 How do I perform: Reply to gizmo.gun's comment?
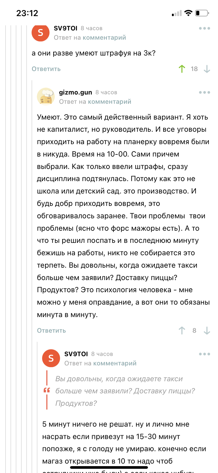click(x=51, y=330)
